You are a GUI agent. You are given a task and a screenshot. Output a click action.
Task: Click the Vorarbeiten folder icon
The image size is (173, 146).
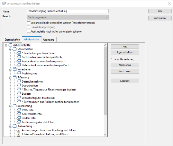click(x=15, y=69)
